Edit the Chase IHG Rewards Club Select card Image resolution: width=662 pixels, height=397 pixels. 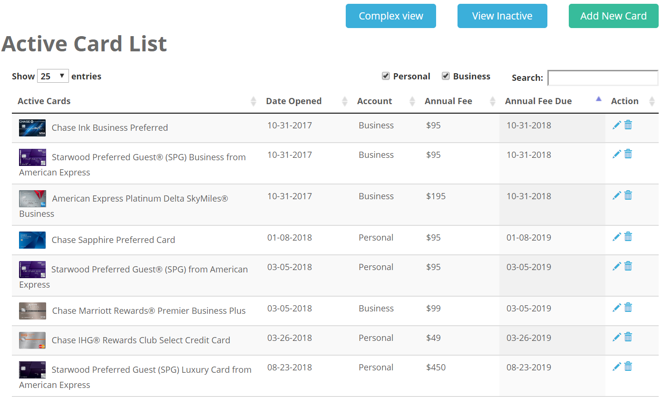tap(617, 337)
